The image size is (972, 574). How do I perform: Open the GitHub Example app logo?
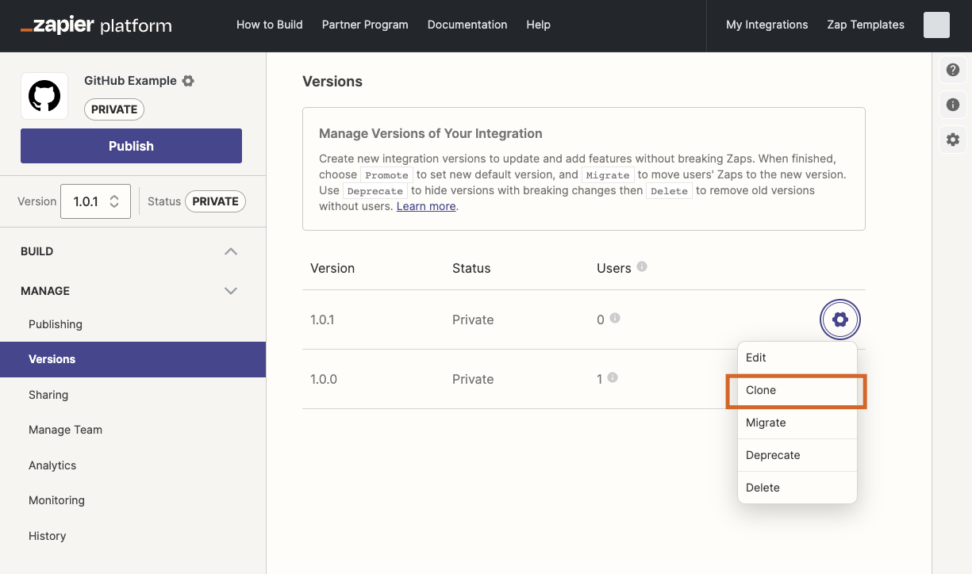[x=44, y=96]
